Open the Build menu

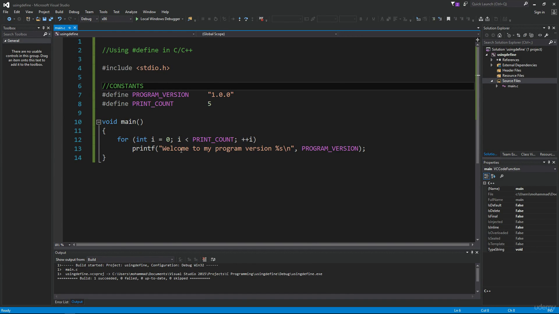tap(59, 12)
